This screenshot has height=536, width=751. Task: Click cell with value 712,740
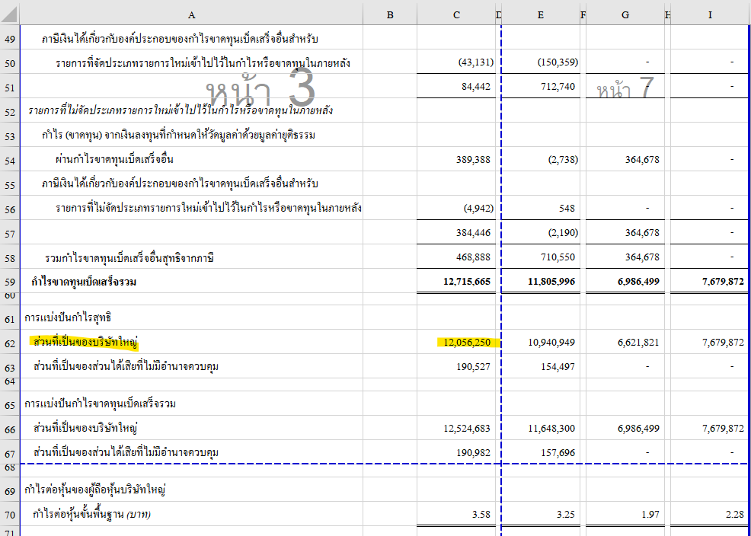pyautogui.click(x=541, y=87)
